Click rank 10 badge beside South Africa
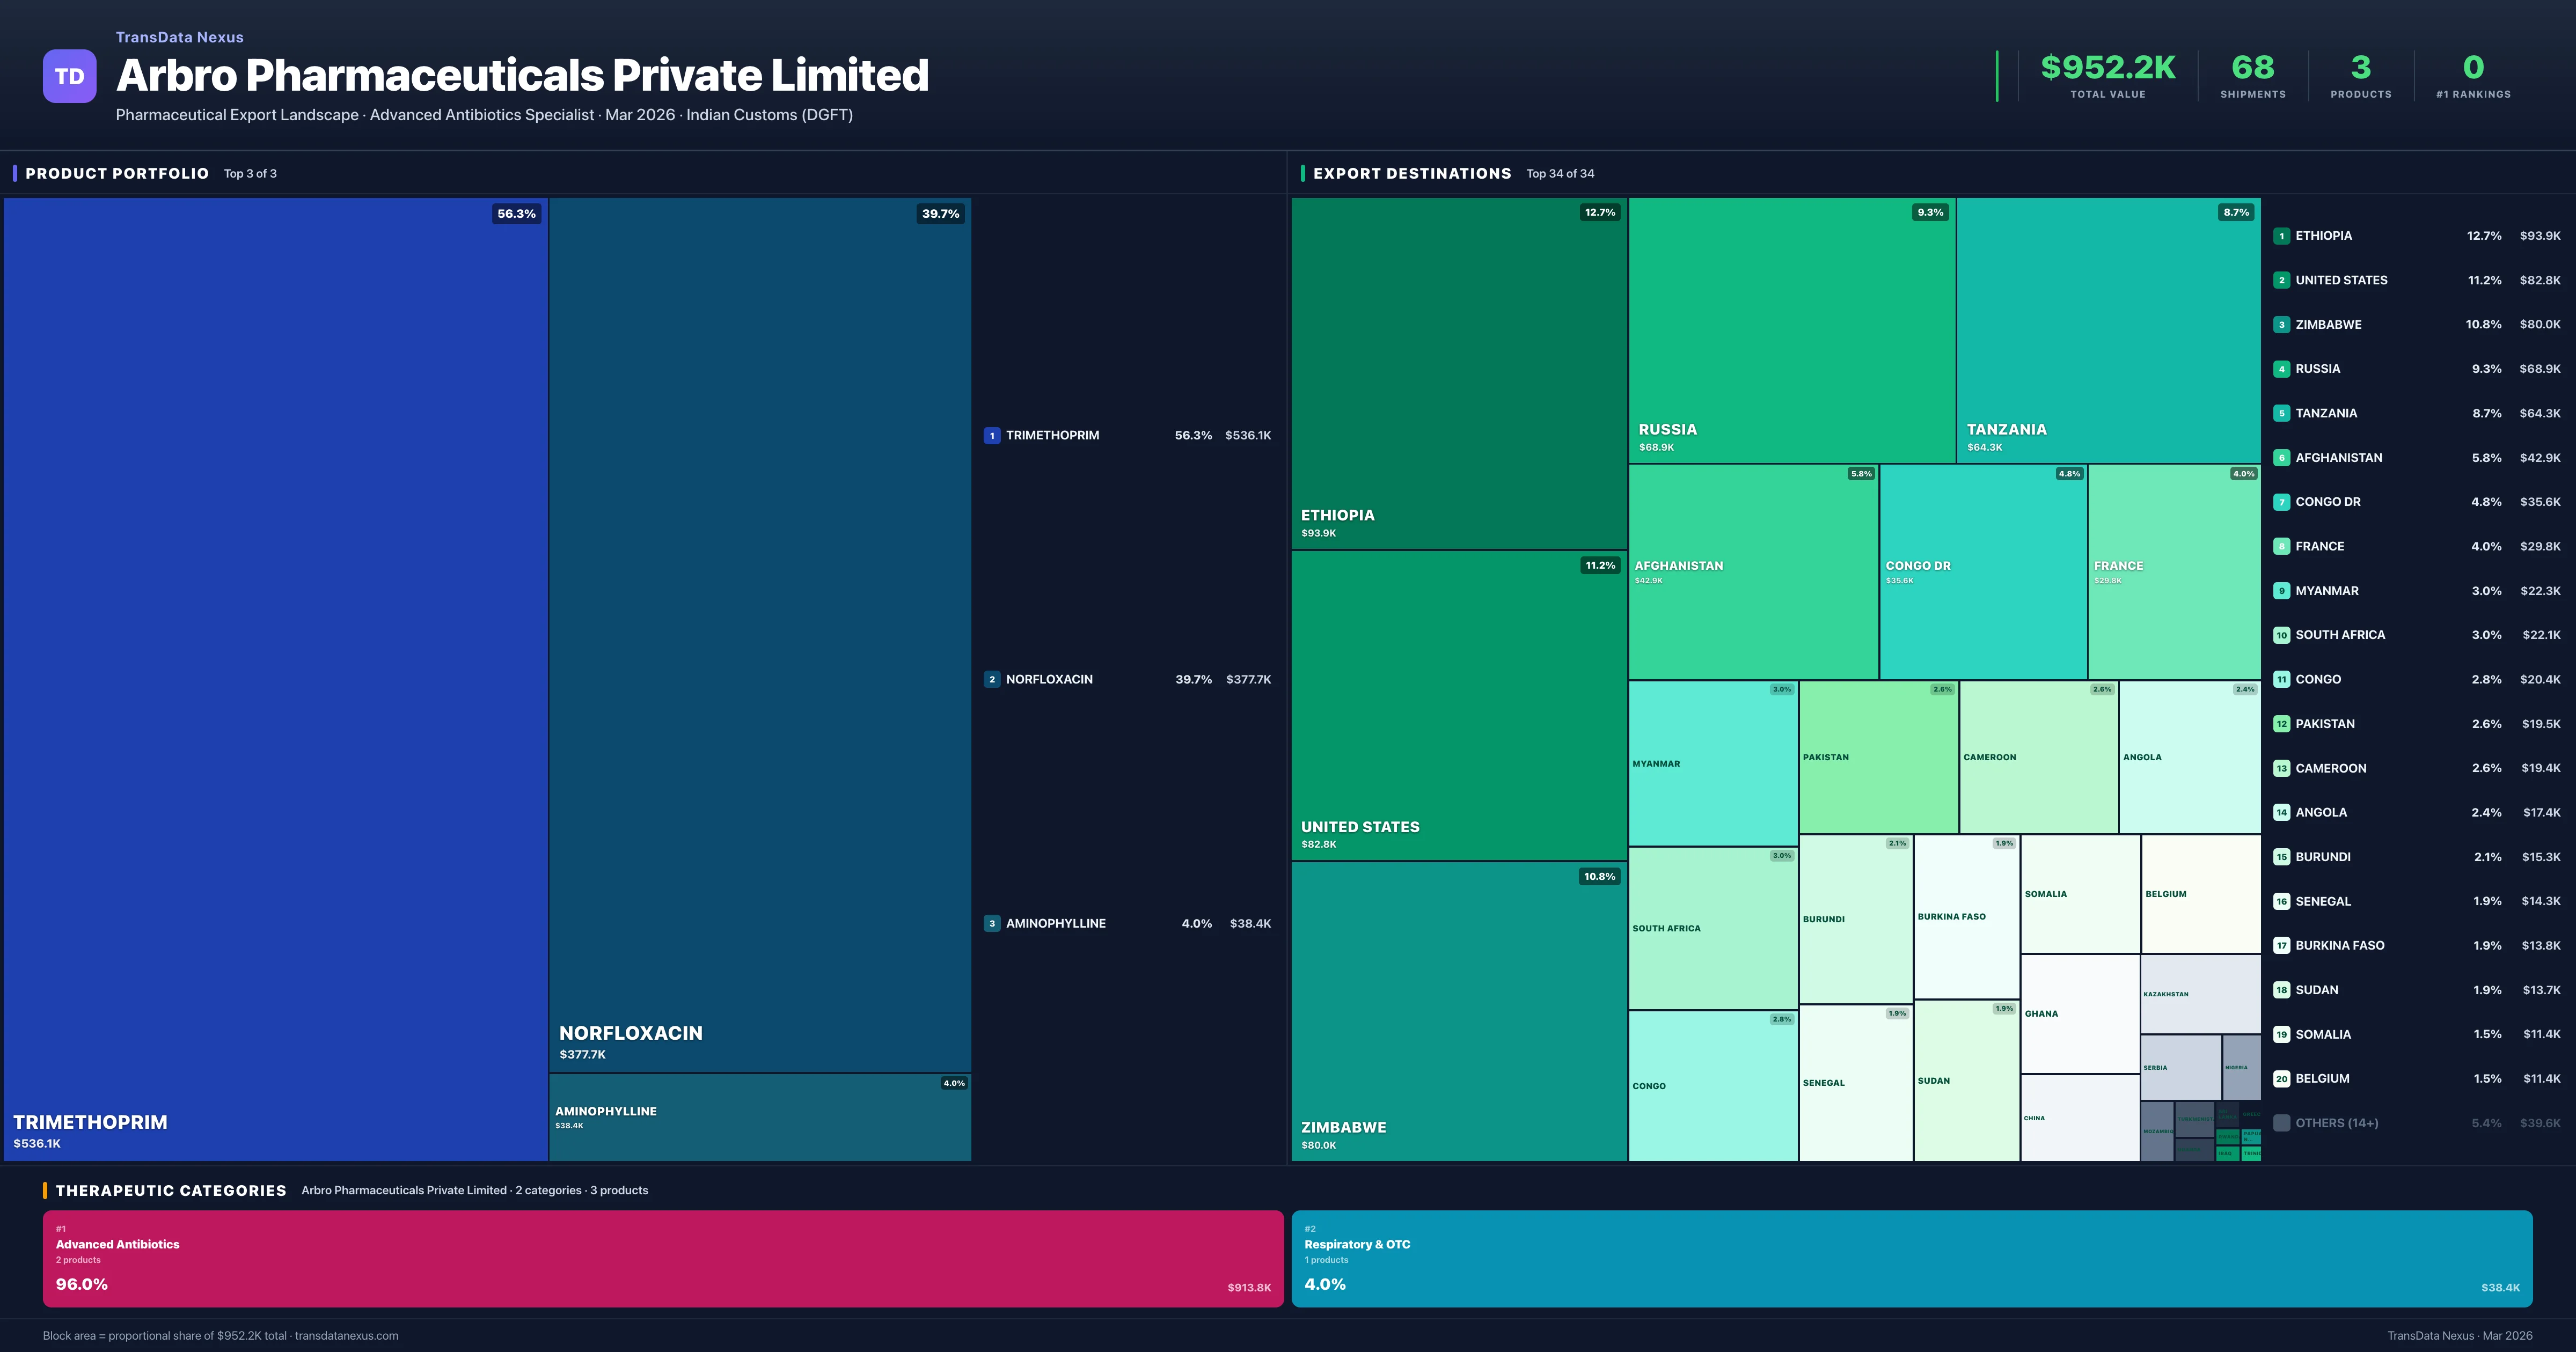The image size is (2576, 1352). [x=2281, y=635]
